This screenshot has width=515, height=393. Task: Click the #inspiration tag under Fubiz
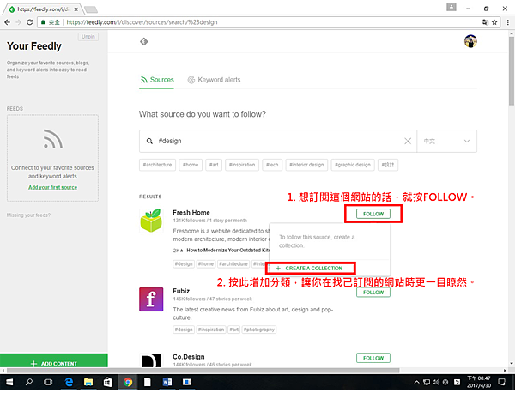tap(211, 330)
